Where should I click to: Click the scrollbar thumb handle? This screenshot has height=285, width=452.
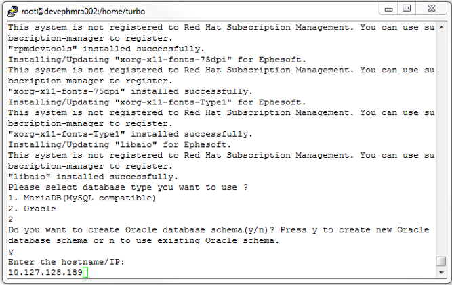[x=441, y=261]
